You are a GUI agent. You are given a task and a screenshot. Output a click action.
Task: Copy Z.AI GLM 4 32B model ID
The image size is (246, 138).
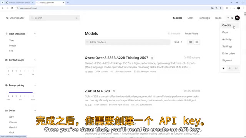click(x=114, y=91)
